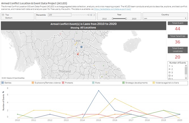The height and width of the screenshot is (123, 189).
Task: Click the Year range slider start handle
Action: (113, 18)
